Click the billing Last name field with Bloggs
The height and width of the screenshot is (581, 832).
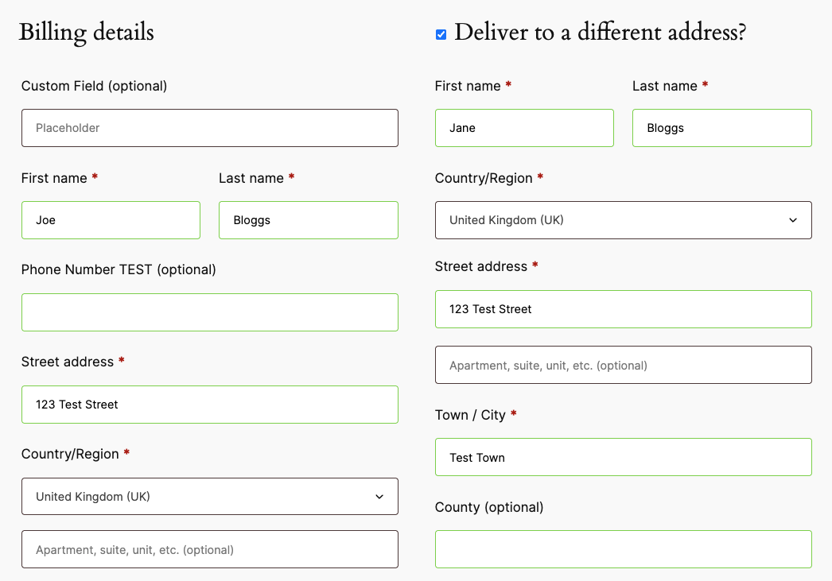(x=308, y=220)
